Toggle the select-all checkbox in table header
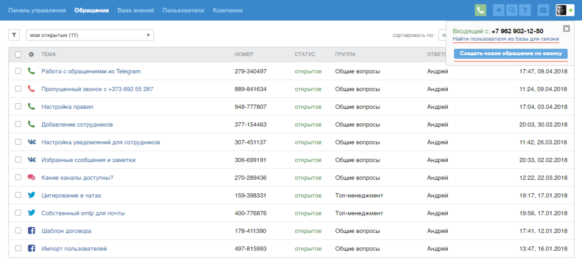The width and height of the screenshot is (582, 266). coord(18,55)
